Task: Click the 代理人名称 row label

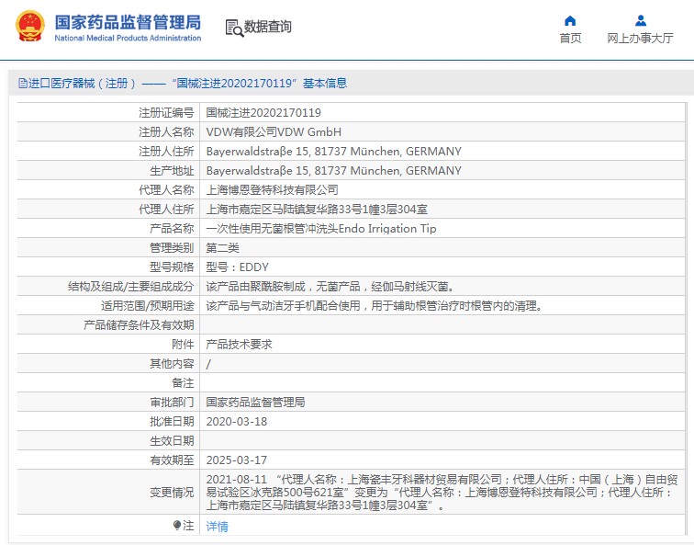Action: [x=166, y=190]
